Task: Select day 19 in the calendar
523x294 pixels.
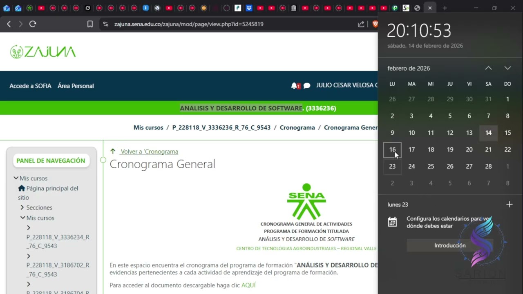Action: coord(450,149)
